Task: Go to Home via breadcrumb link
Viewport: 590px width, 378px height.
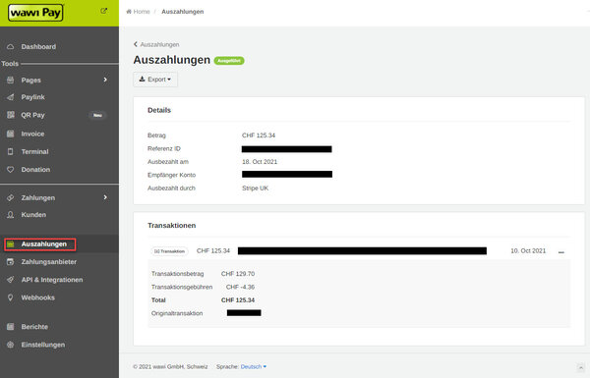Action: pyautogui.click(x=142, y=12)
